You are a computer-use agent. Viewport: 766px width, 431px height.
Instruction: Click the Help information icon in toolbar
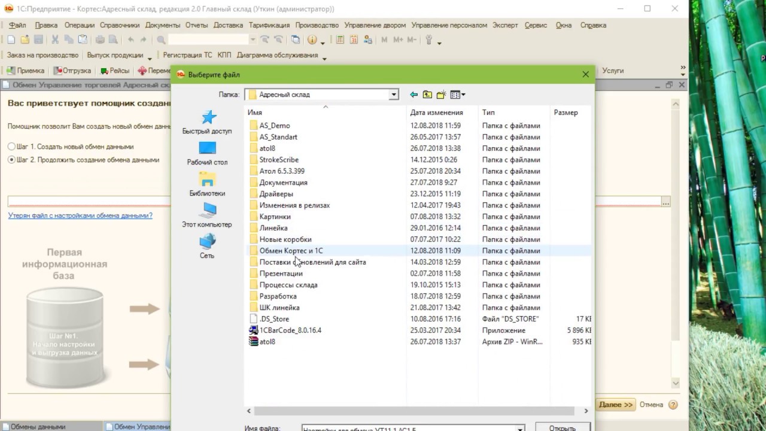(x=312, y=40)
